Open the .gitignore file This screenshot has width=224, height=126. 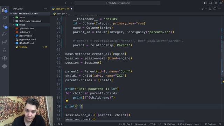[29, 32]
